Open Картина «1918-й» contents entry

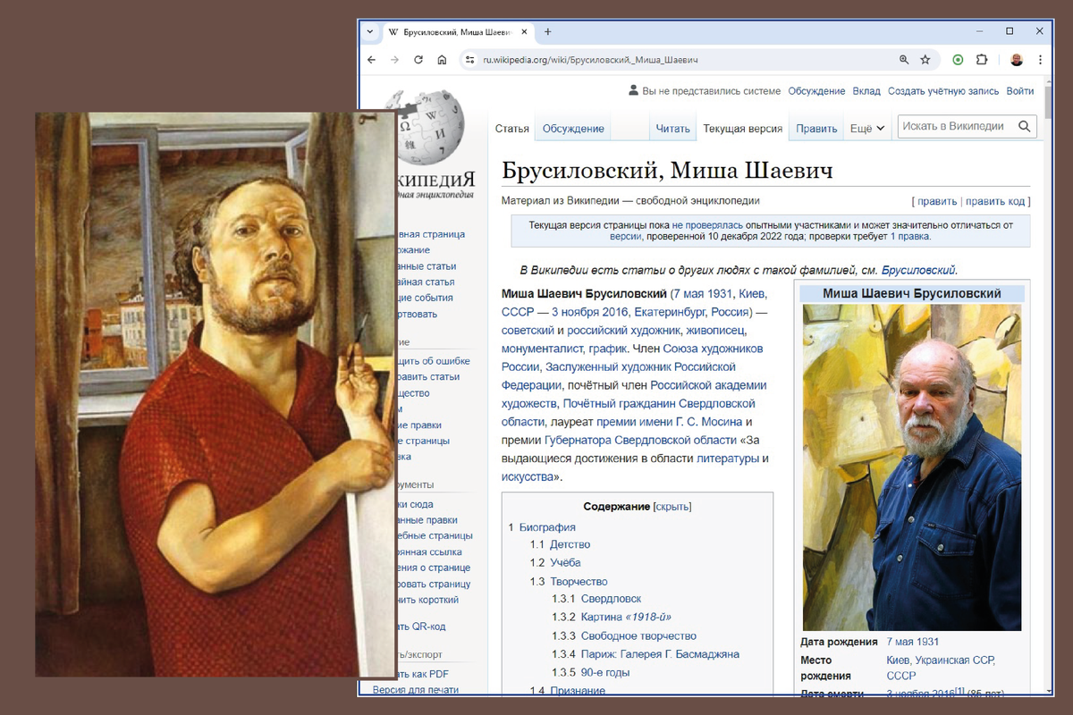tap(626, 617)
